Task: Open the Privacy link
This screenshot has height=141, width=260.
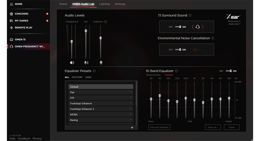Action: coord(37,138)
